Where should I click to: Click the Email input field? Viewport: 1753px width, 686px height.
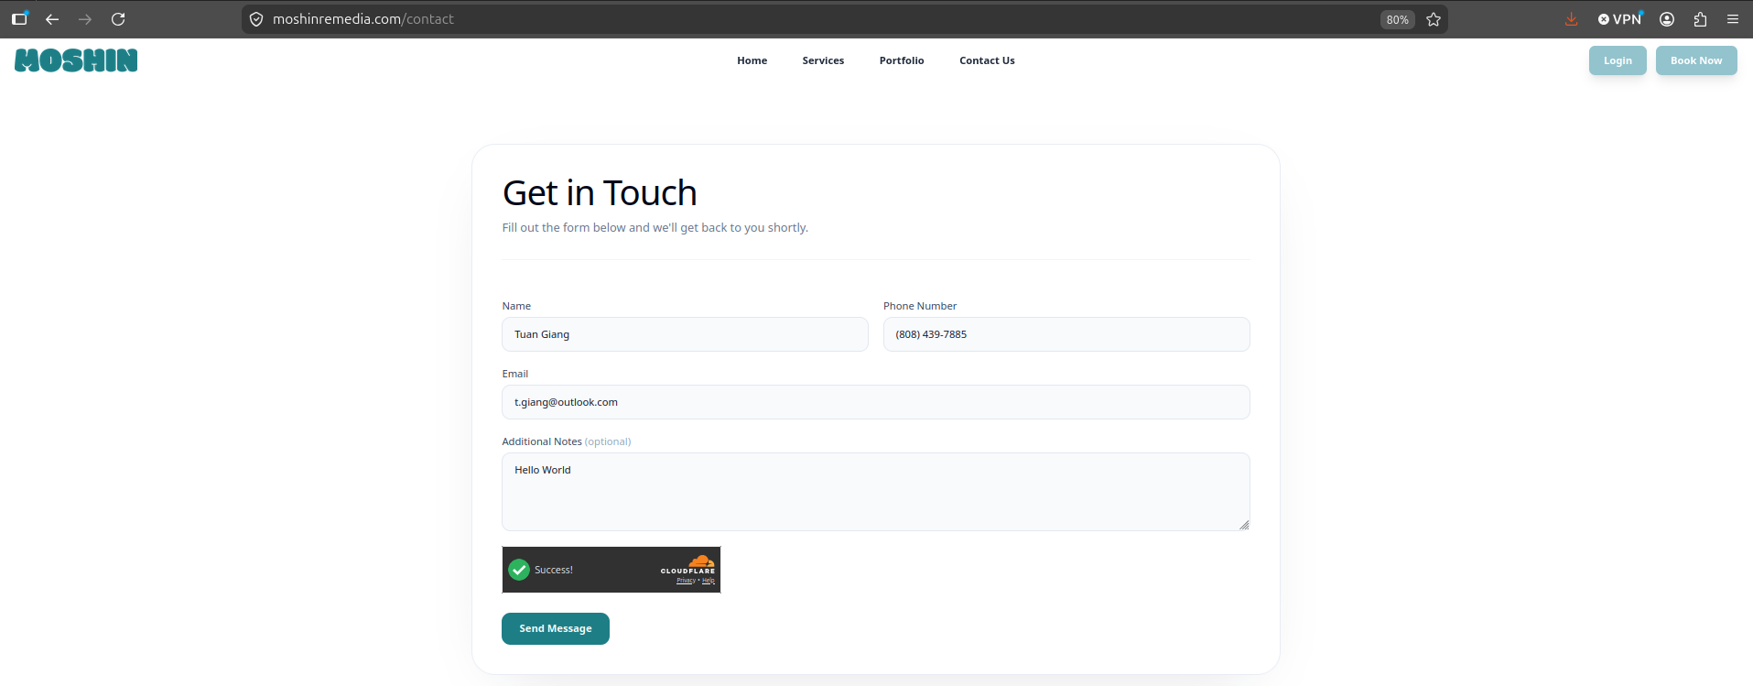(x=876, y=402)
